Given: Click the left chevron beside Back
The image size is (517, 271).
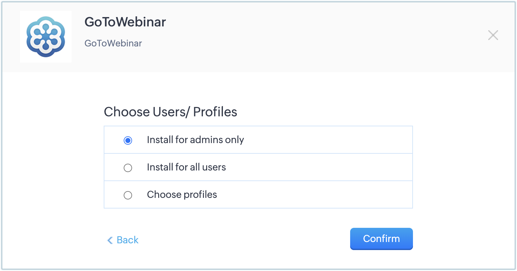Looking at the screenshot, I should 110,240.
